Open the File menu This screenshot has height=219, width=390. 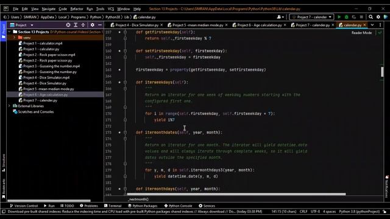[x=15, y=9]
